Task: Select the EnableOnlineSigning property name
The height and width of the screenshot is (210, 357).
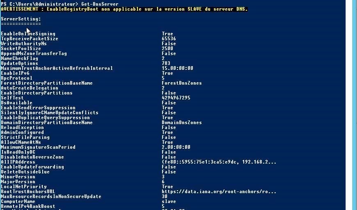Action: tap(28, 34)
